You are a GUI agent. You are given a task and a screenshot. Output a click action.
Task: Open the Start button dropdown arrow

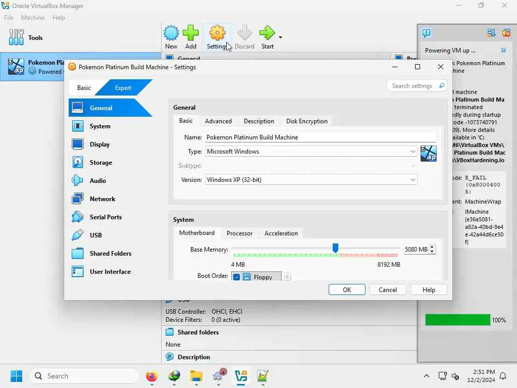pos(280,37)
